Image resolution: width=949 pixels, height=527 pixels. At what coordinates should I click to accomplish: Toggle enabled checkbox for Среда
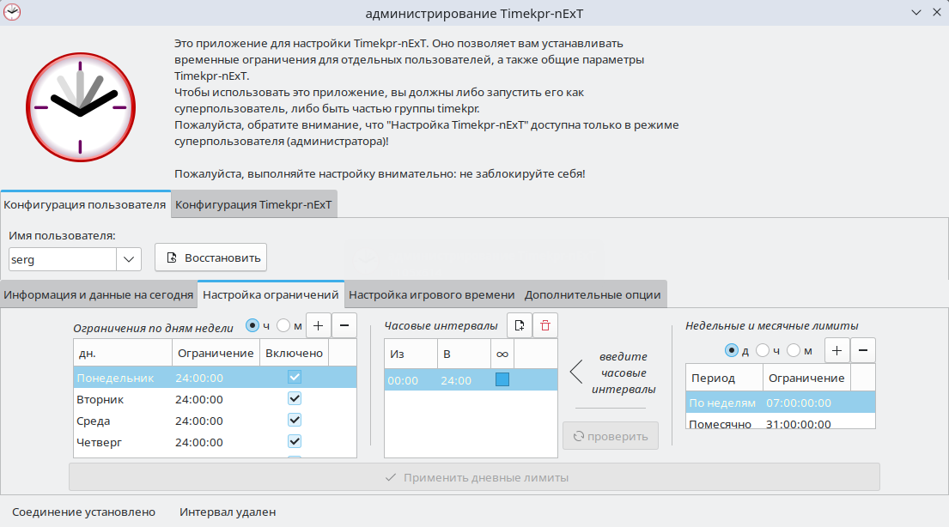[294, 420]
